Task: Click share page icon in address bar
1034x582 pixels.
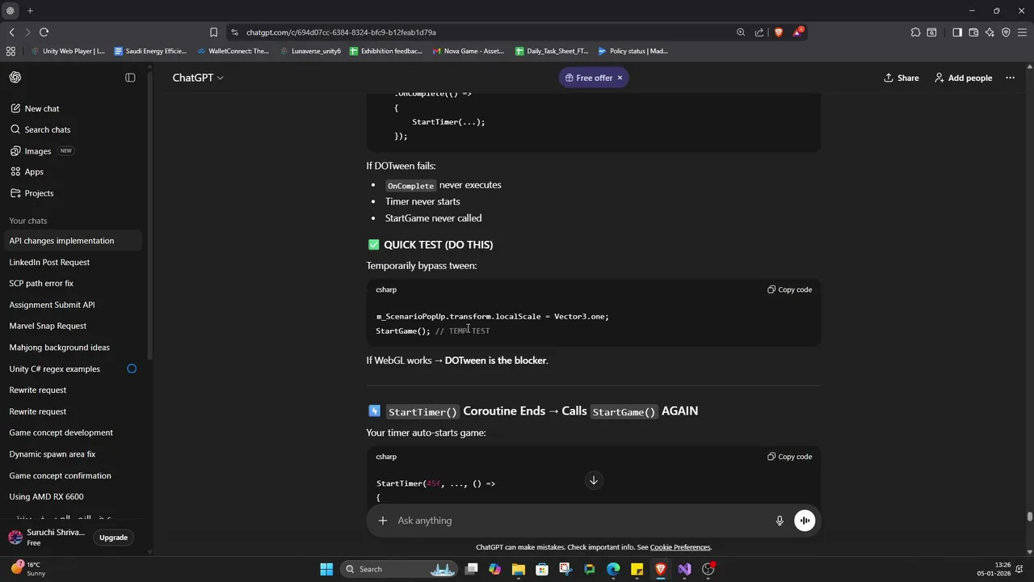Action: (759, 32)
